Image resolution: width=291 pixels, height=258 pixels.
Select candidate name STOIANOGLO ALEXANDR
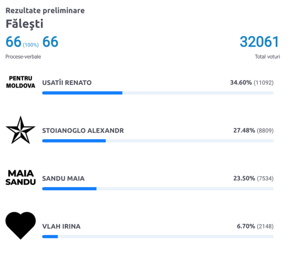83,131
